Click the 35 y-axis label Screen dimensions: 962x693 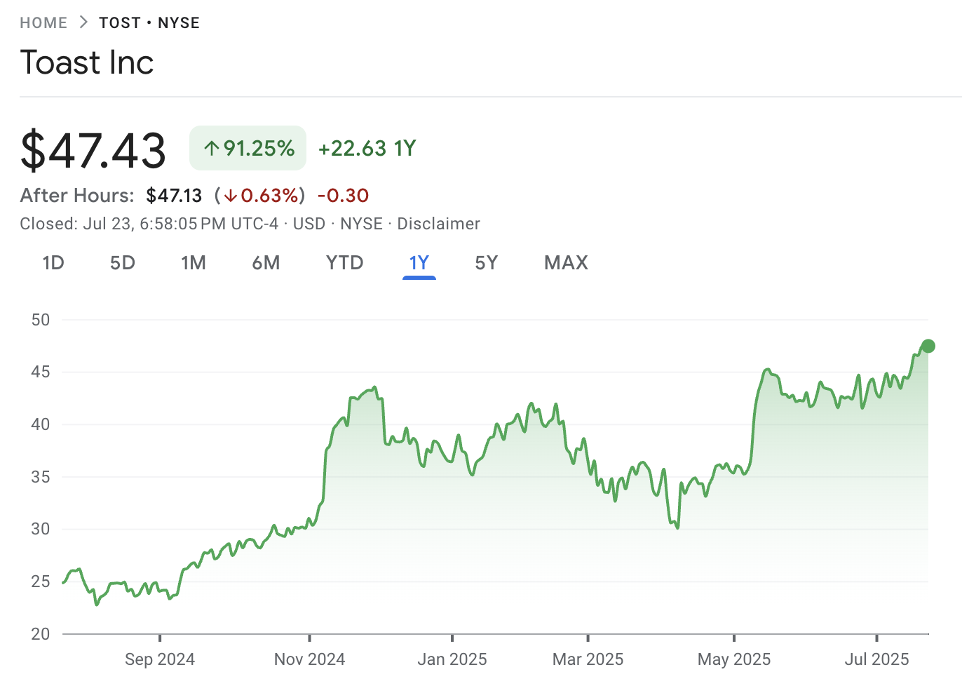coord(41,477)
